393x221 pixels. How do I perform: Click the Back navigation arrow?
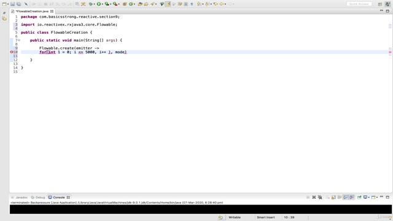click(x=222, y=4)
